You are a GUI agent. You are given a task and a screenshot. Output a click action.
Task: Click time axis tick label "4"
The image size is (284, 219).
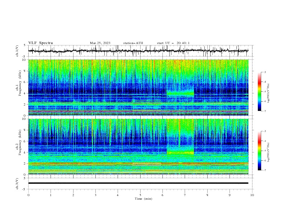(x=118, y=195)
